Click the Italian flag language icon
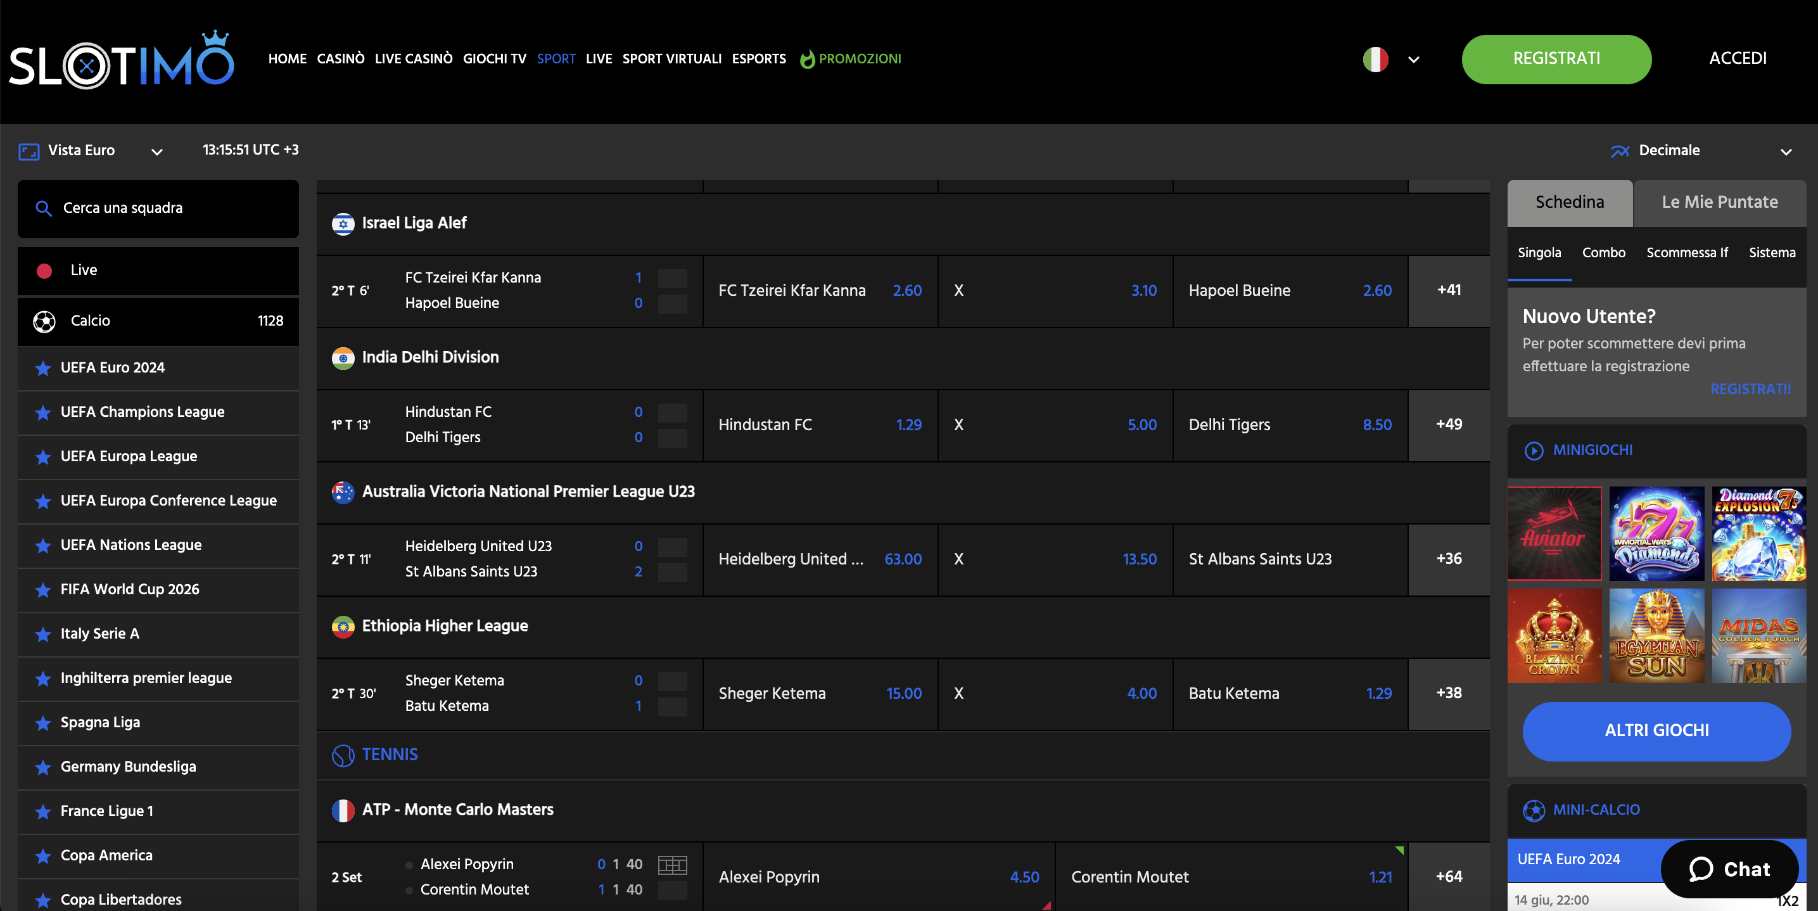This screenshot has width=1818, height=911. 1375,60
